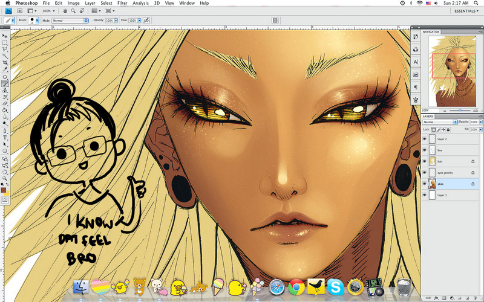Toggle airbrush mode in options bar

click(x=146, y=20)
